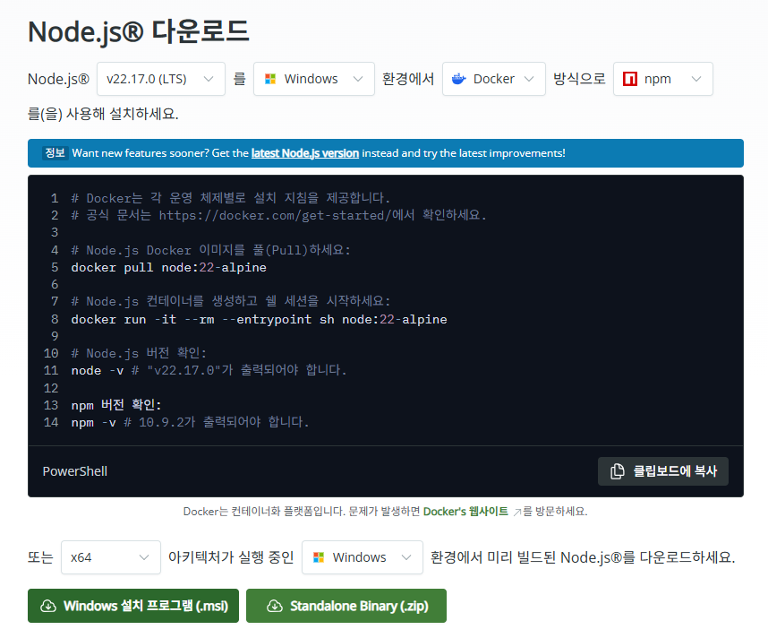Open the Docker install method dropdown
The width and height of the screenshot is (768, 638).
(x=494, y=79)
